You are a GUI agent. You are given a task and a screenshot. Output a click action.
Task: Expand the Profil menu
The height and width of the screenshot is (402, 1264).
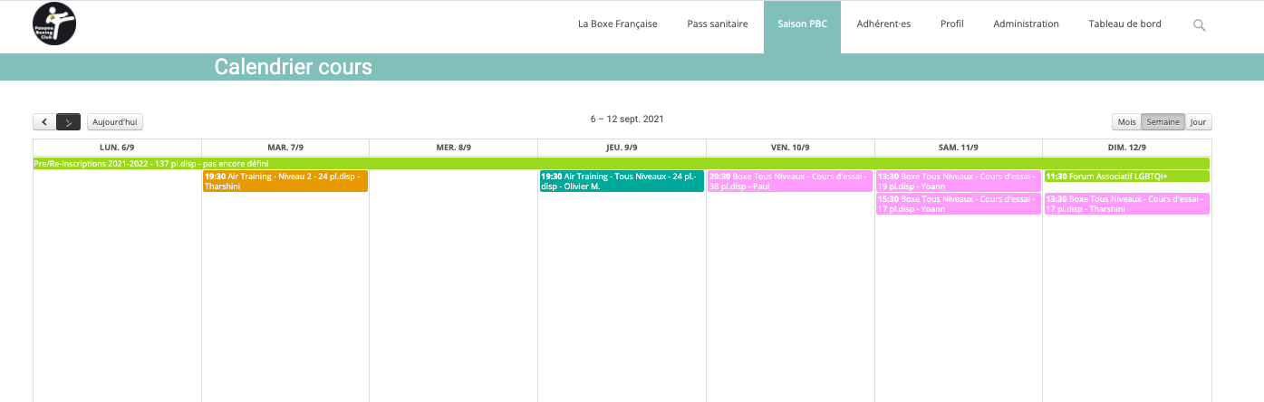(x=951, y=24)
